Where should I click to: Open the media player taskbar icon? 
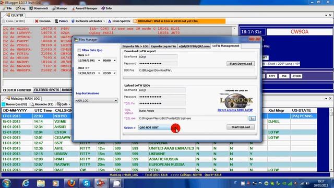point(56,183)
